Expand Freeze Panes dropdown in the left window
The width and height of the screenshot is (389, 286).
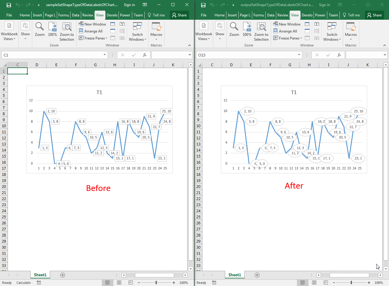94,38
